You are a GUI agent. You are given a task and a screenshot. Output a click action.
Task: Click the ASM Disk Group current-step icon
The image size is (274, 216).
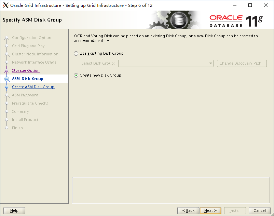pos(6,79)
